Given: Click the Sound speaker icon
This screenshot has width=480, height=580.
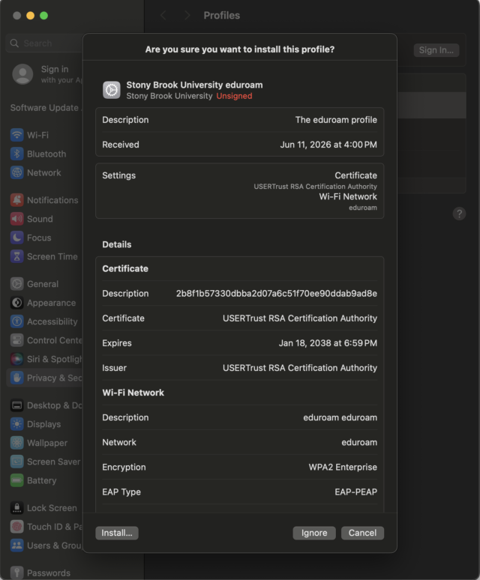Looking at the screenshot, I should tap(16, 219).
